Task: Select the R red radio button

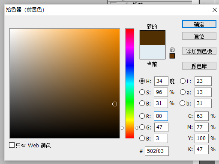Action: tap(142, 116)
